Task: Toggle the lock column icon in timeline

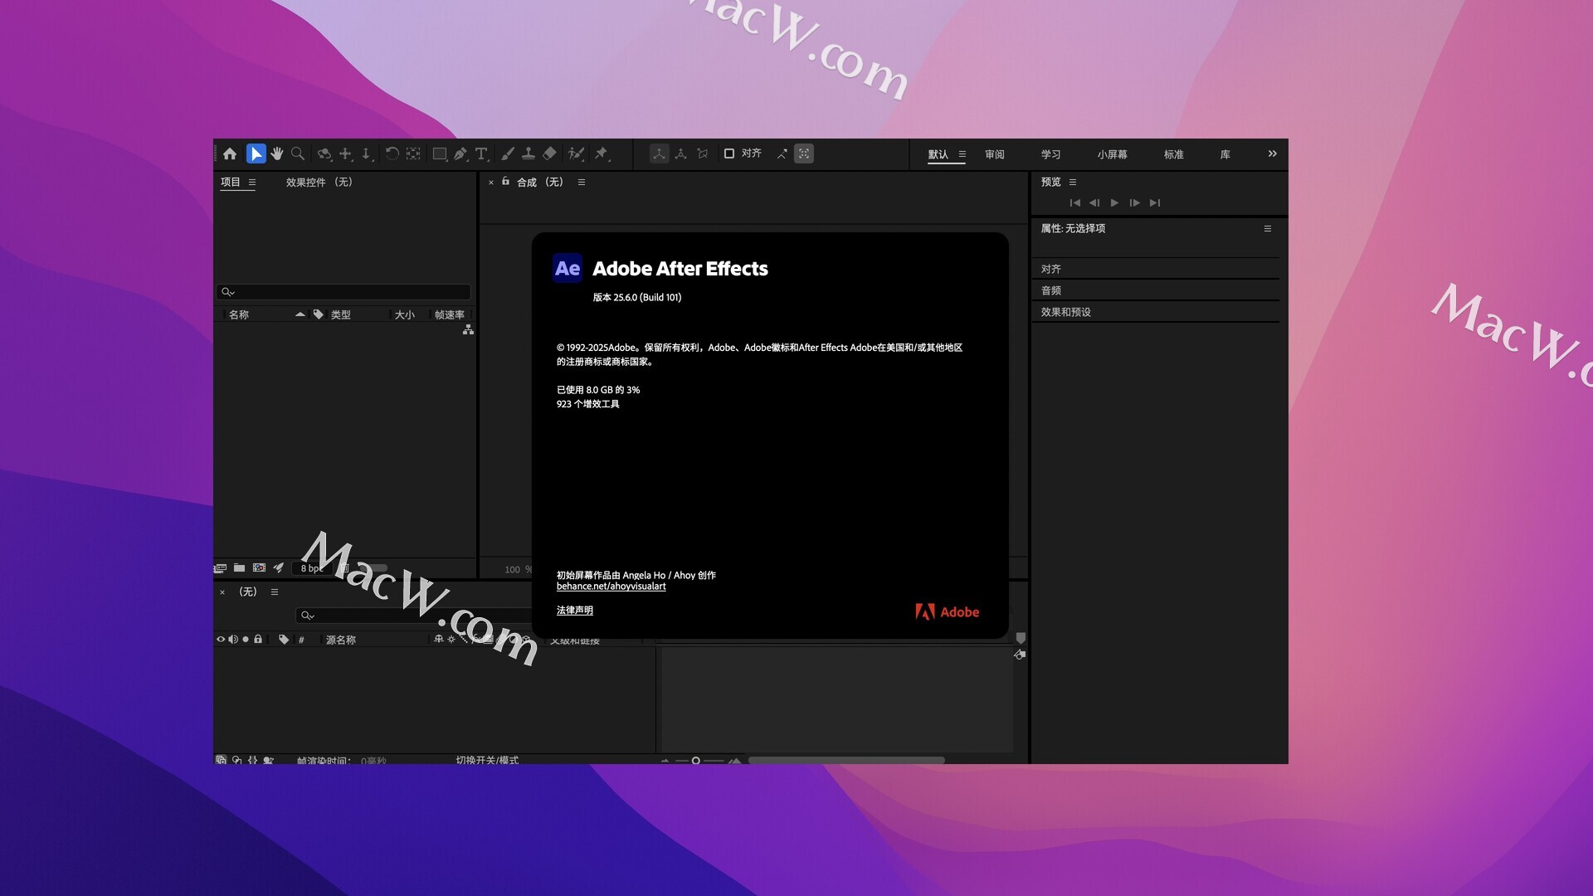Action: [x=258, y=640]
